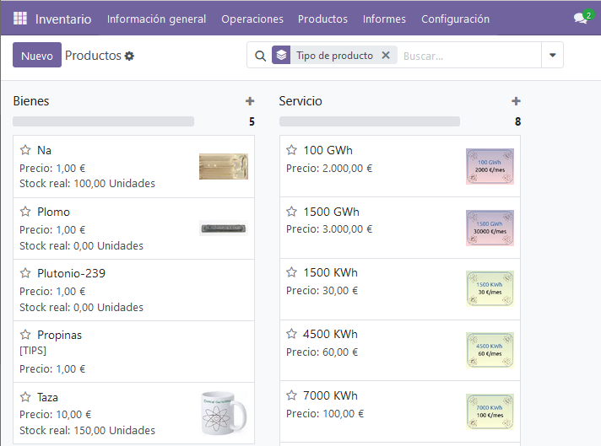Screen dimensions: 601x446
Task: Remove the Tipo de producto filter
Action: click(386, 55)
